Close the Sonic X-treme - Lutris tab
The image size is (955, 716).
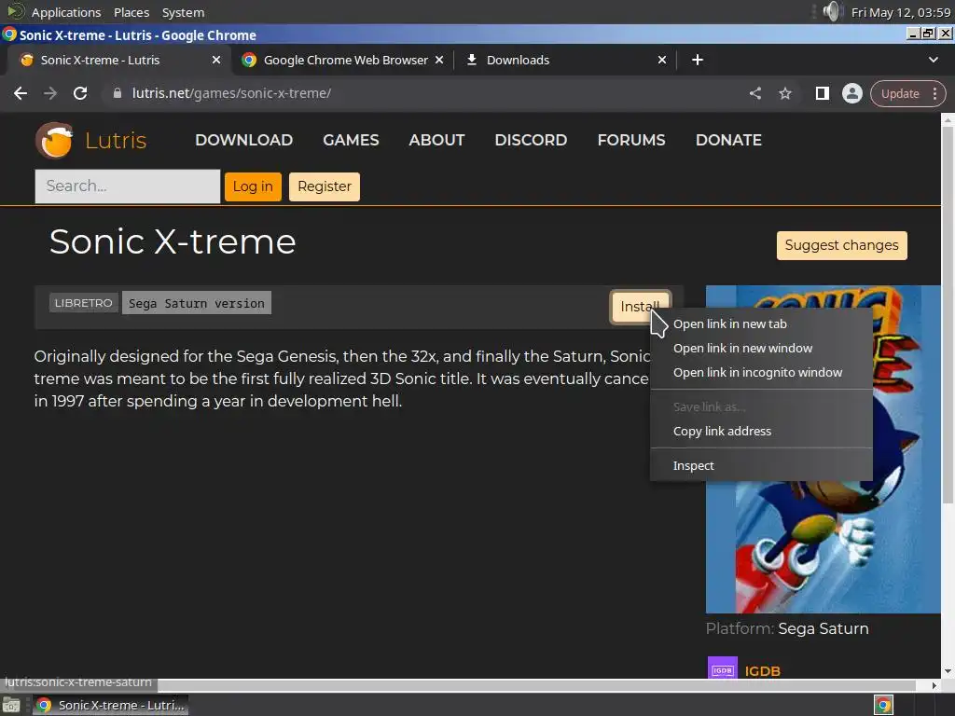coord(216,60)
